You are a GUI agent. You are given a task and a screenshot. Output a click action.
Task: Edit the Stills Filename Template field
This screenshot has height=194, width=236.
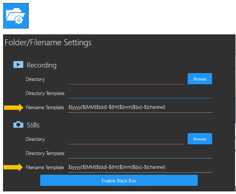click(x=140, y=167)
